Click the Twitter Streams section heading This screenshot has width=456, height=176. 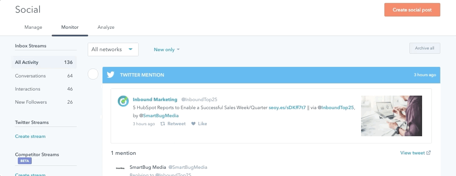[32, 122]
